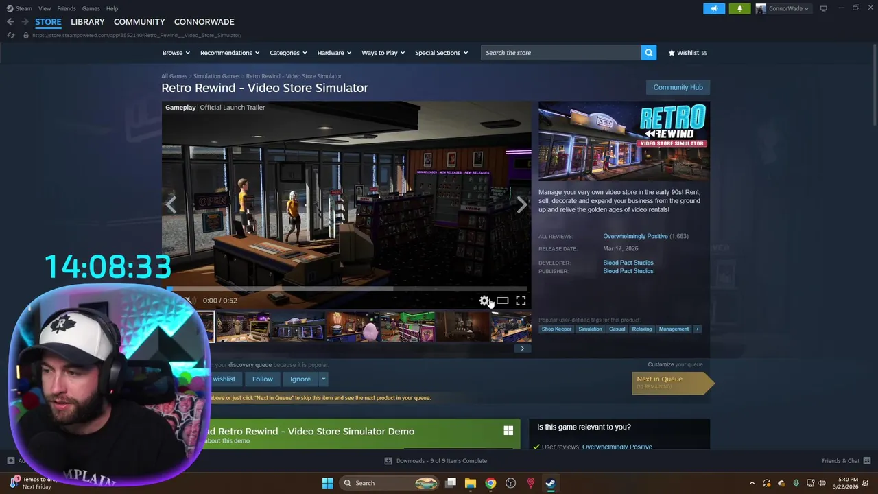Open the green notifications bell
Viewport: 878px width, 494px height.
point(739,8)
